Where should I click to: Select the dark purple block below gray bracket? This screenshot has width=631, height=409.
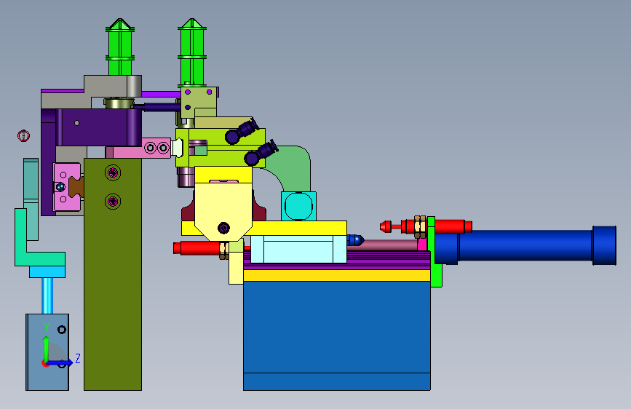[x=98, y=127]
